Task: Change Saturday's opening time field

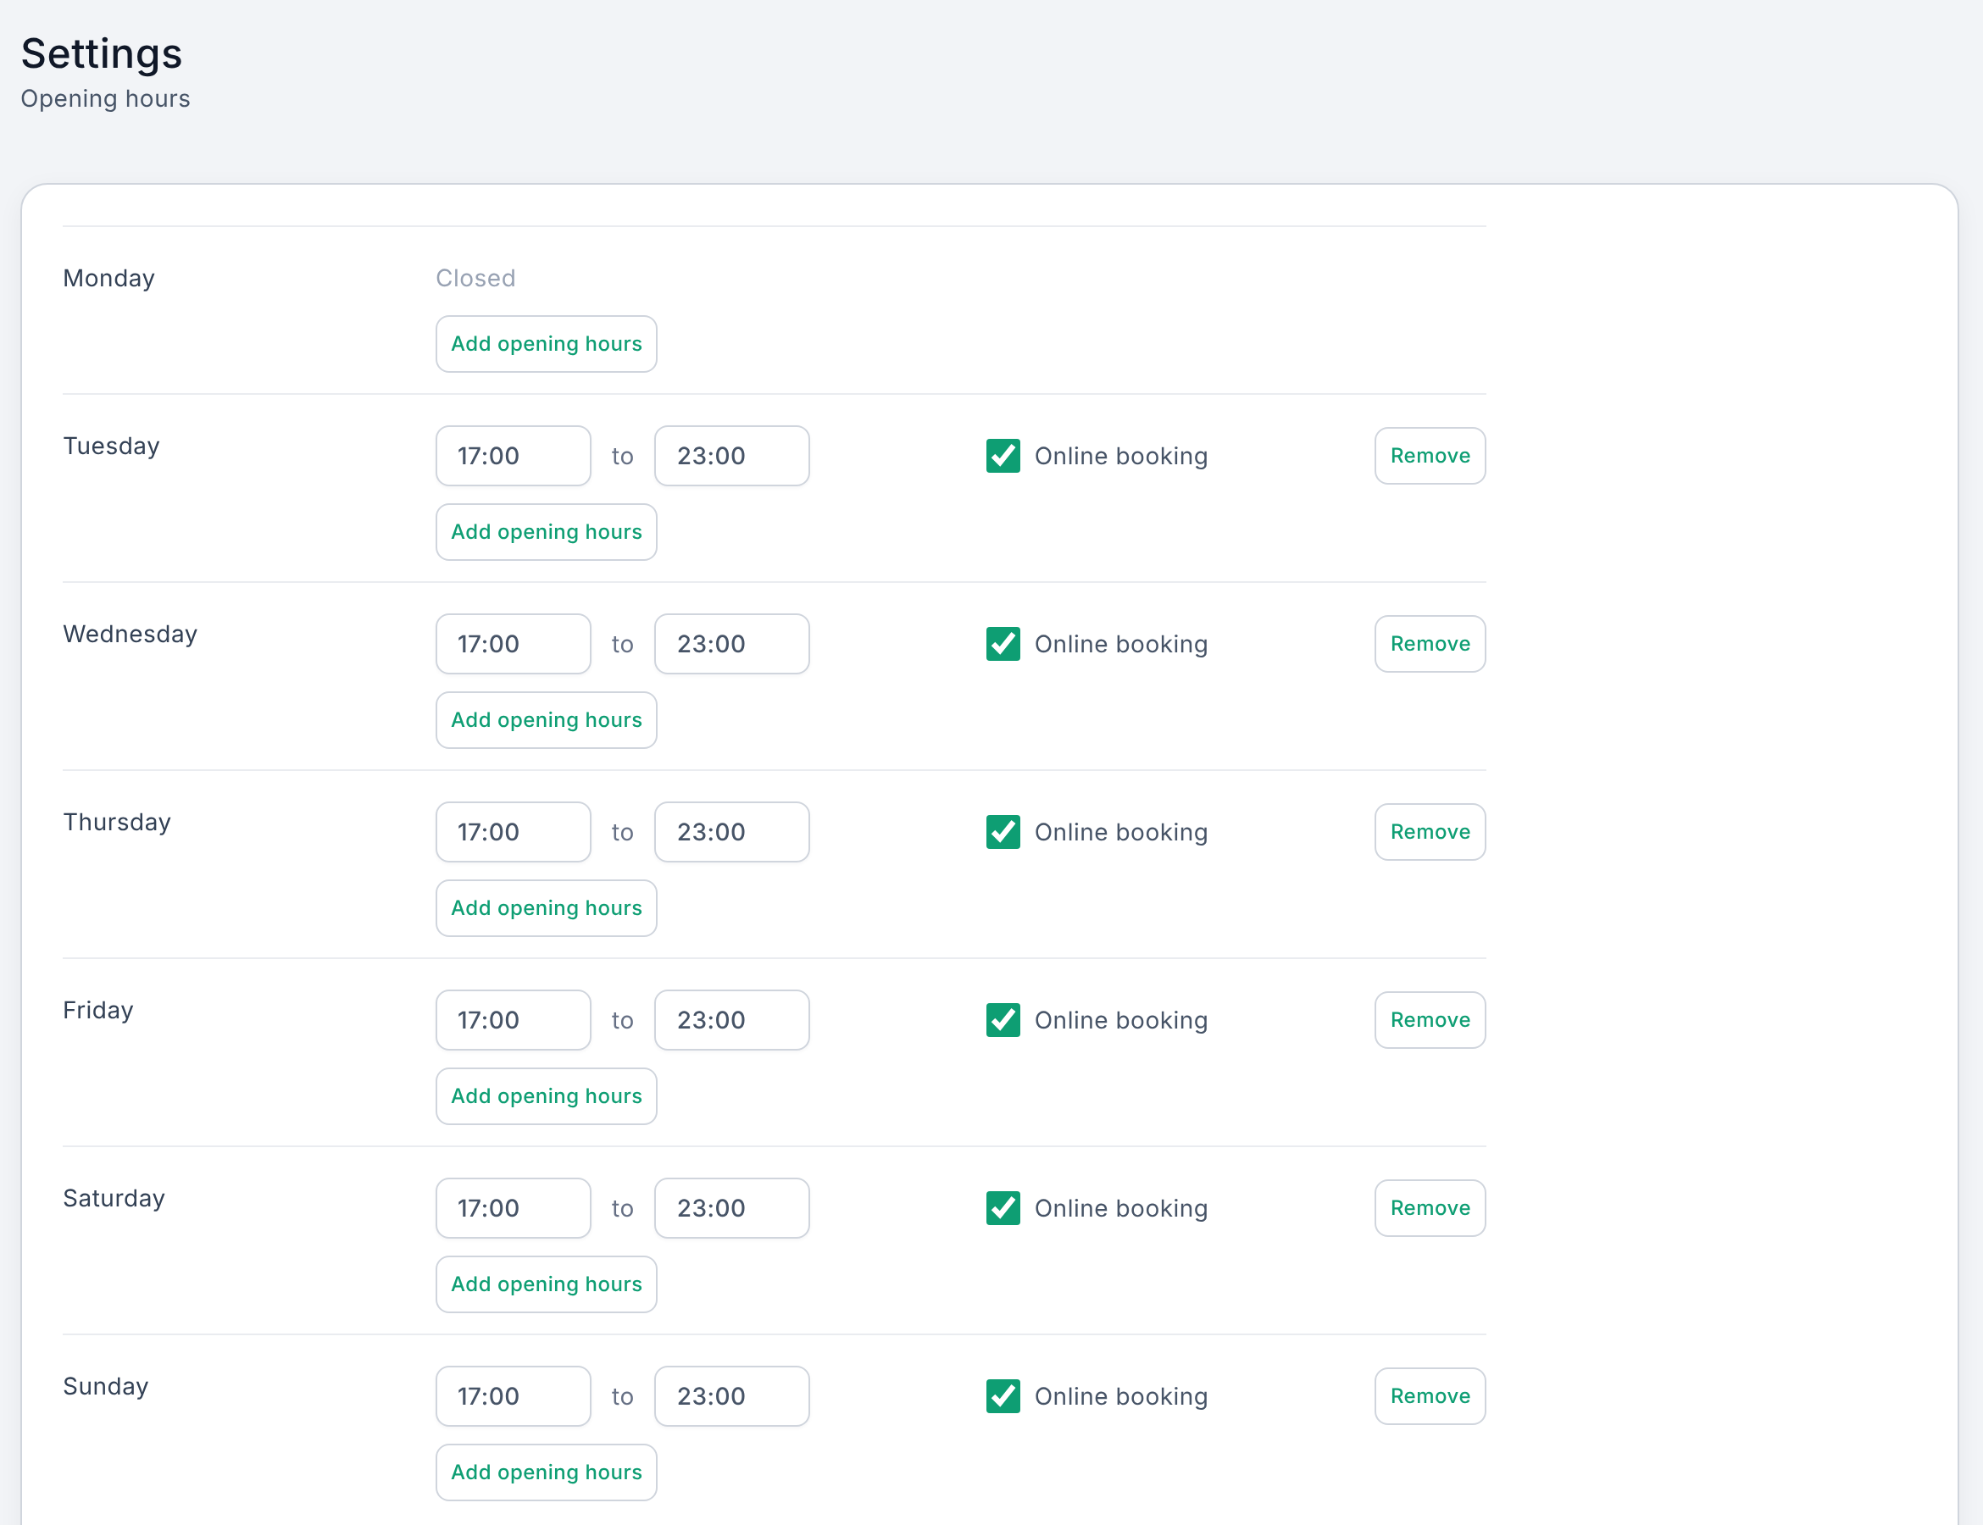Action: [513, 1207]
